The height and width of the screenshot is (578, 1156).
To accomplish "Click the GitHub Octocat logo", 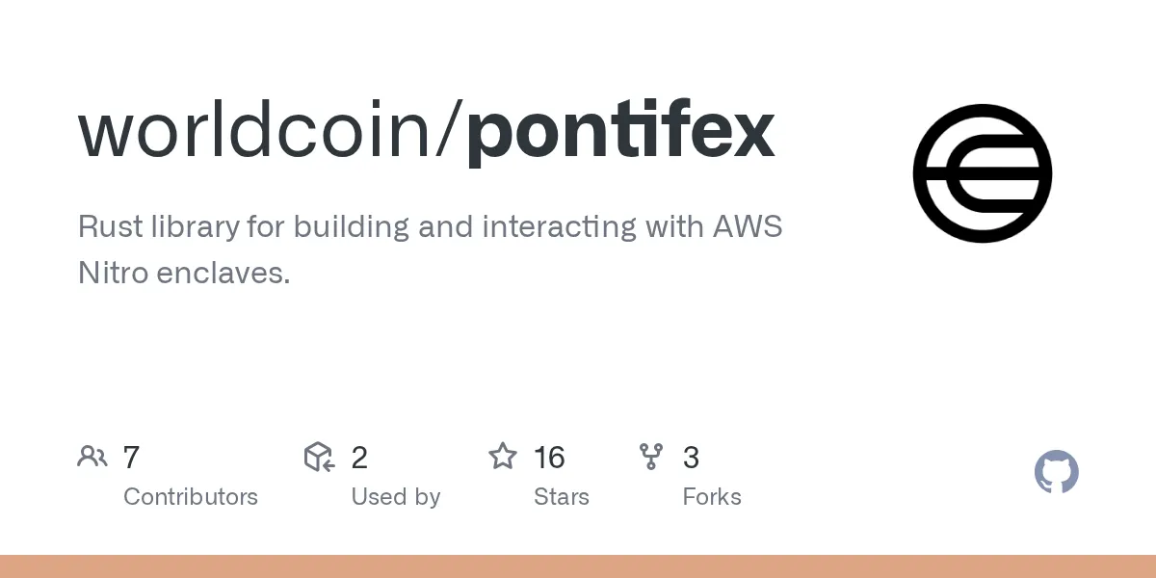I will 1056,473.
